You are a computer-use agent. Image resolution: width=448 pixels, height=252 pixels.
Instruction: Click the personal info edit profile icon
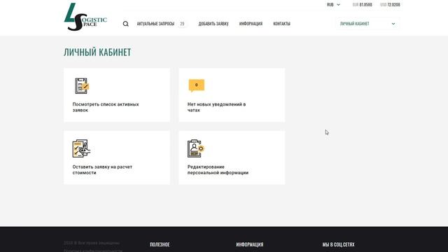point(196,148)
